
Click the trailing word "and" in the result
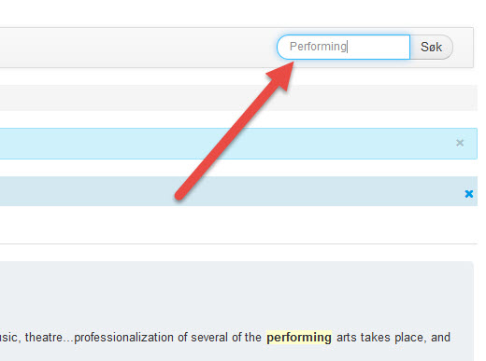(440, 338)
